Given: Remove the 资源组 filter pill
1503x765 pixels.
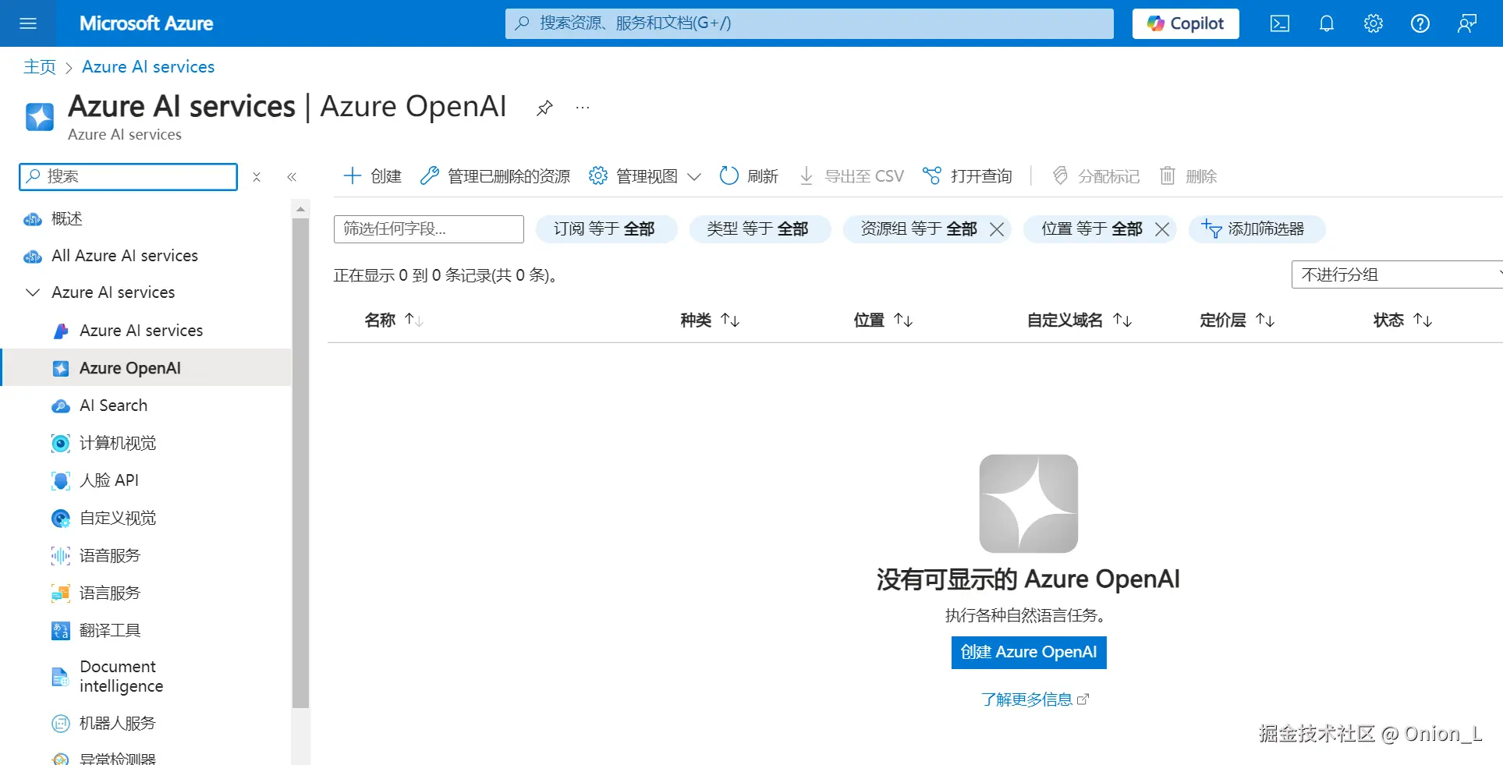Looking at the screenshot, I should (997, 229).
